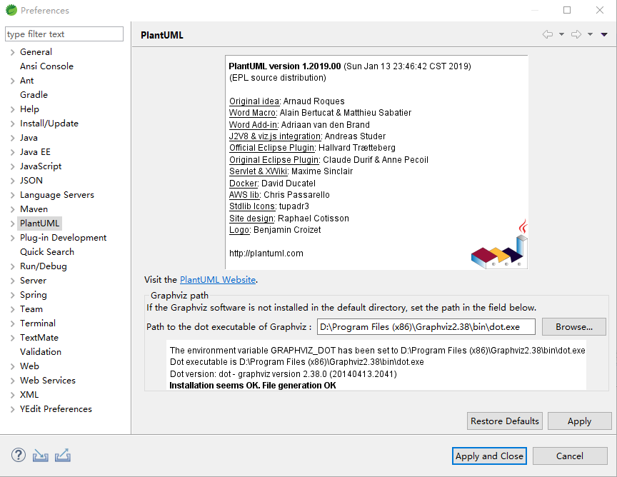This screenshot has height=477, width=617.
Task: Close the Preferences window
Action: click(x=600, y=10)
